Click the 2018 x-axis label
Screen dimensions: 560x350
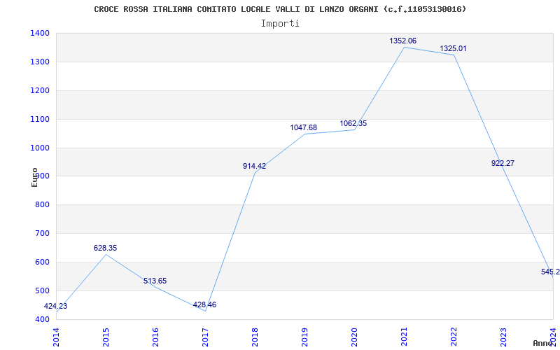point(255,337)
